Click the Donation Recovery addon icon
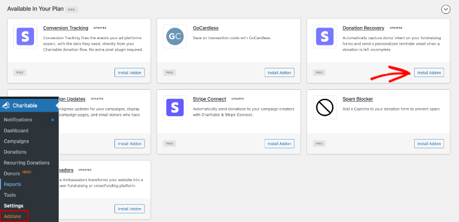Screen dimensions: 459x222 coord(324,36)
